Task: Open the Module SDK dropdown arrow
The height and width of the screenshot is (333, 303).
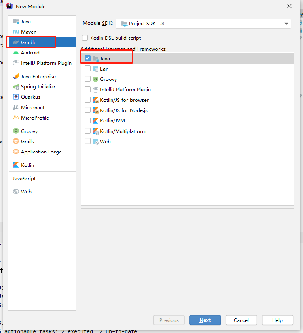Action: coord(286,24)
